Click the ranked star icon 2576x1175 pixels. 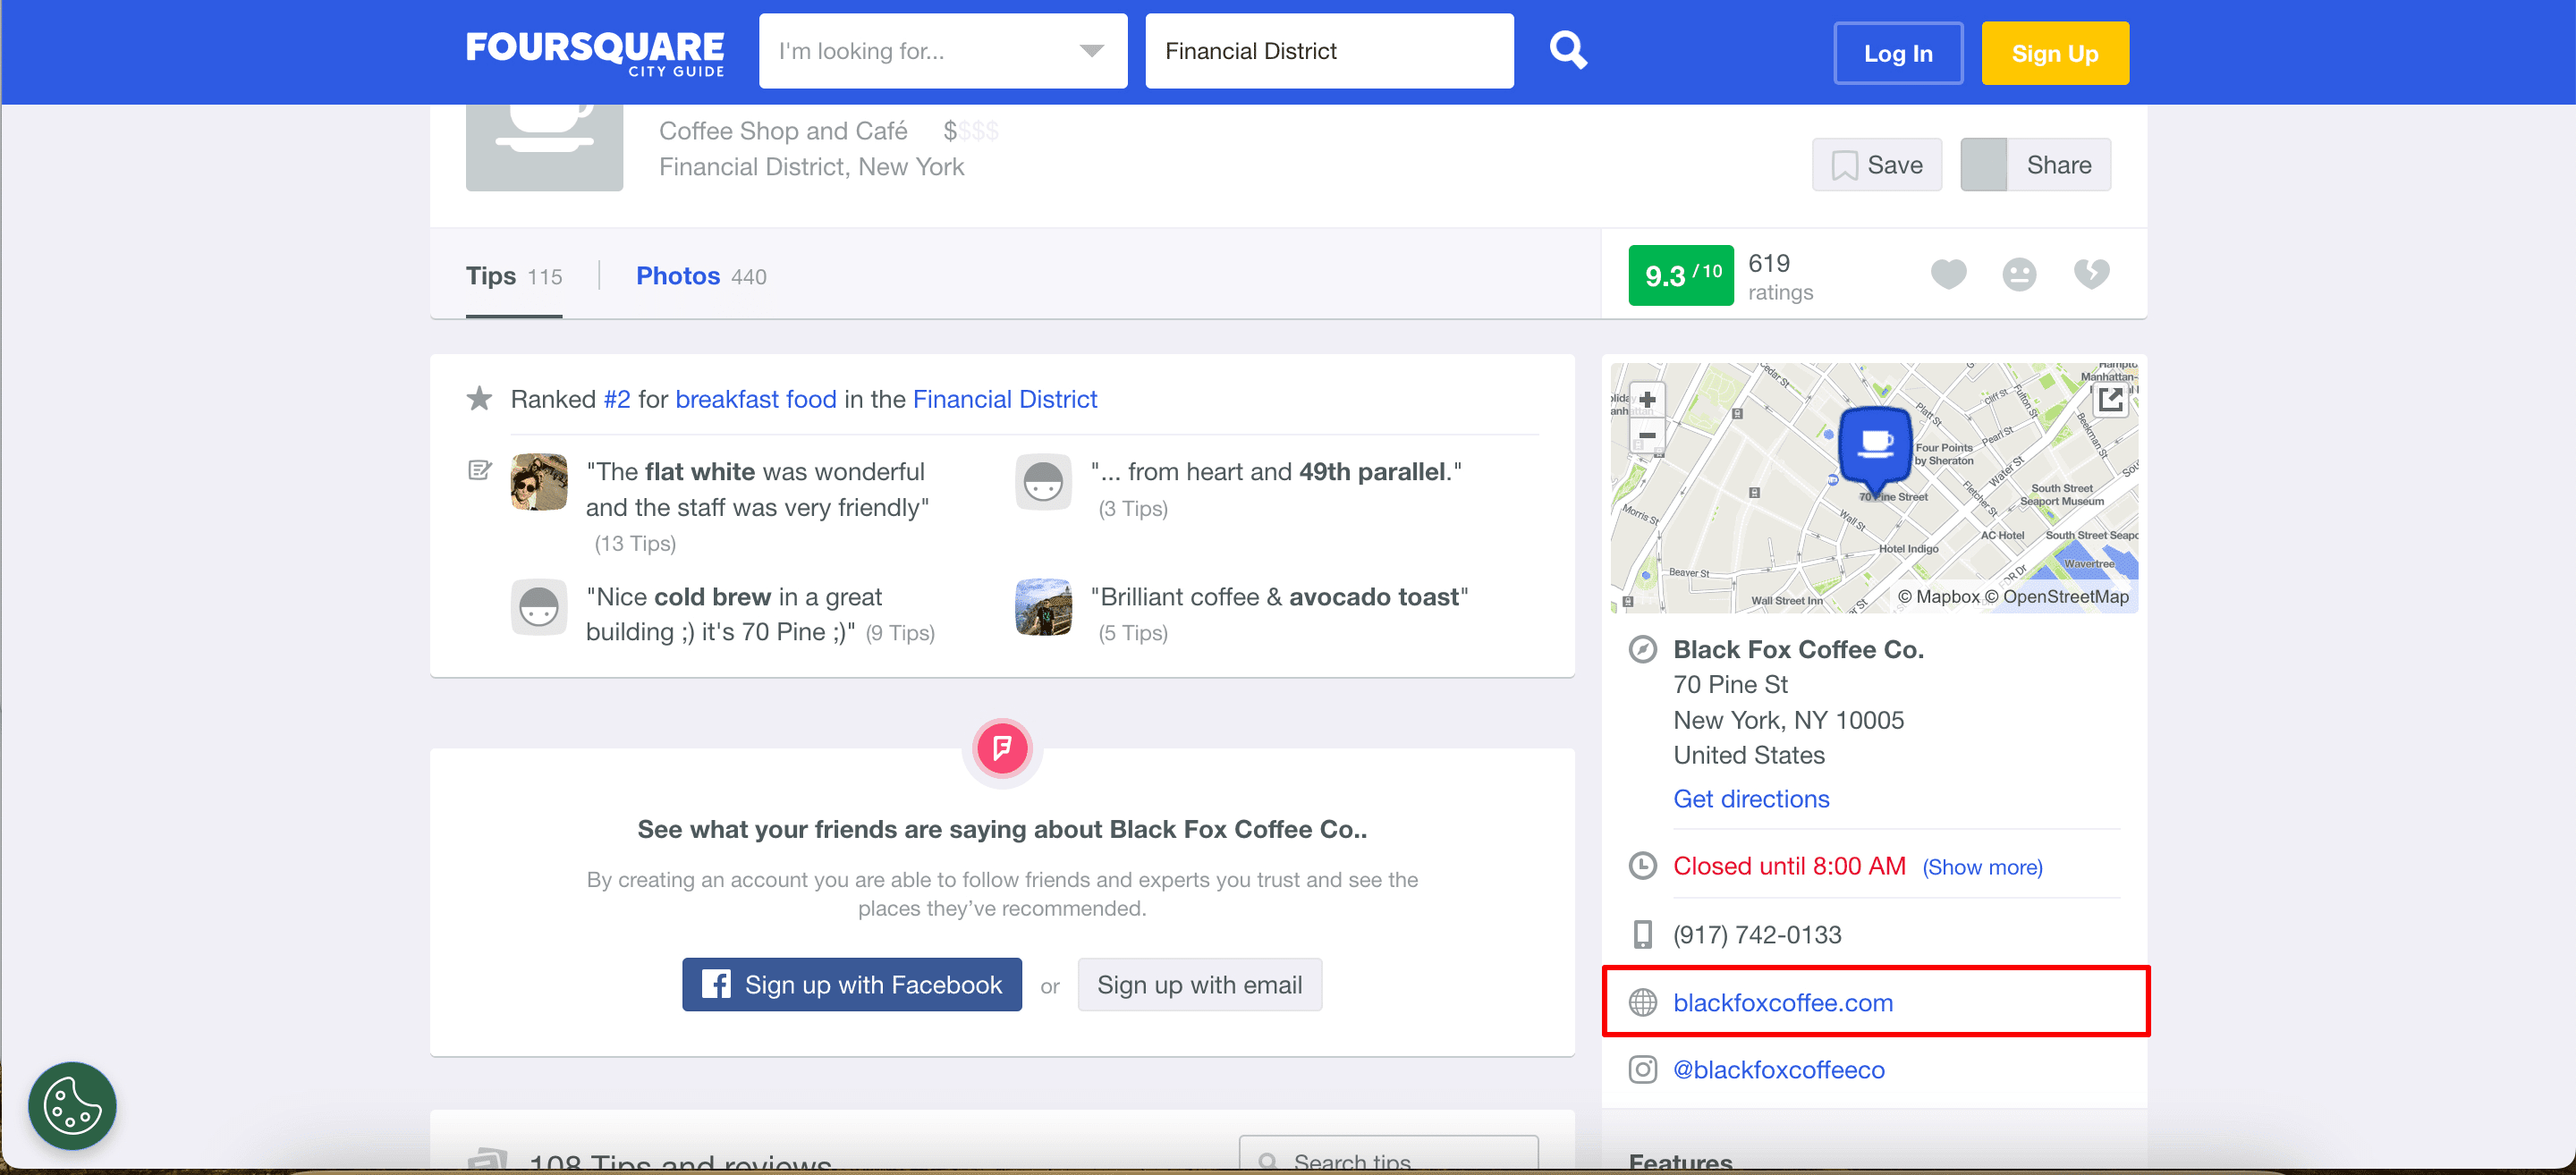(479, 398)
